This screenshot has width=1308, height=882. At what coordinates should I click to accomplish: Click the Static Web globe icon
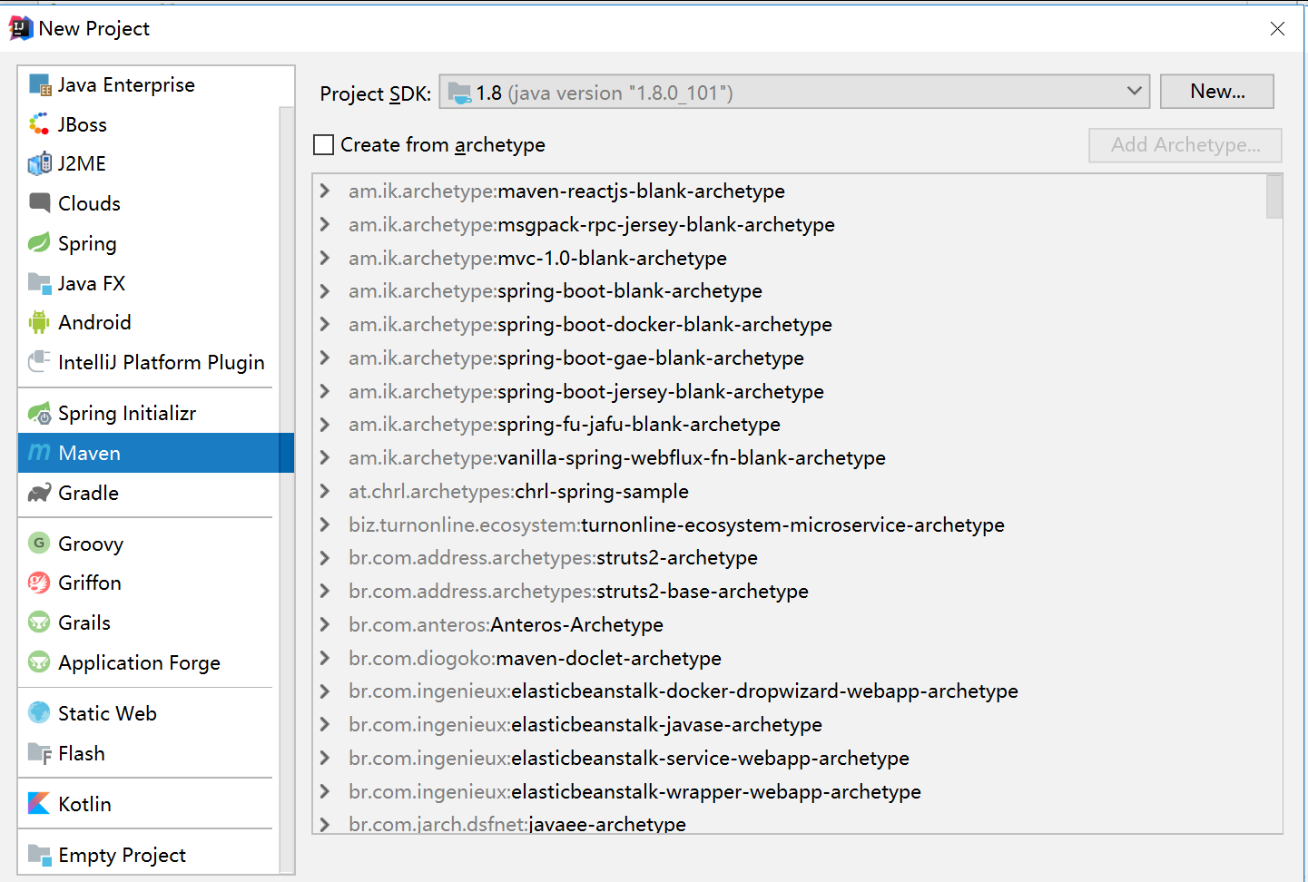coord(40,713)
